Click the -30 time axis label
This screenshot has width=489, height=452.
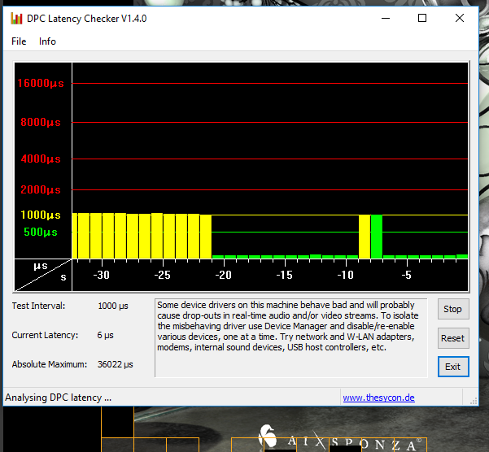(x=102, y=275)
